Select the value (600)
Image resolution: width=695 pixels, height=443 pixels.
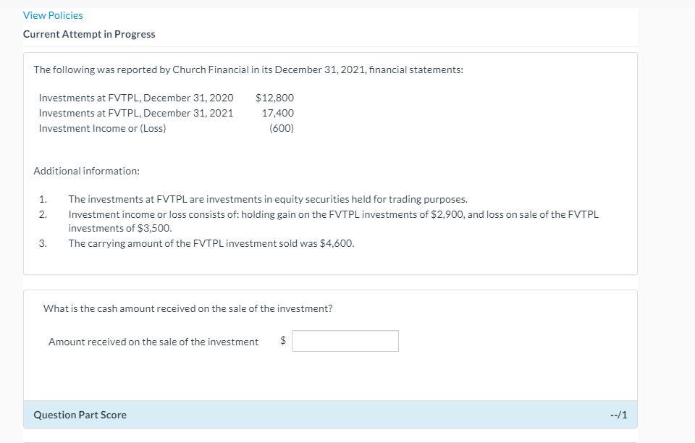click(282, 127)
